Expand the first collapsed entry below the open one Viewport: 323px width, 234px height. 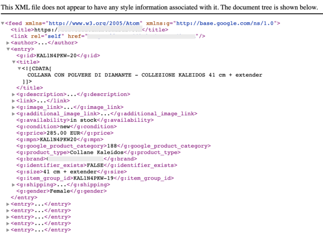point(8,204)
